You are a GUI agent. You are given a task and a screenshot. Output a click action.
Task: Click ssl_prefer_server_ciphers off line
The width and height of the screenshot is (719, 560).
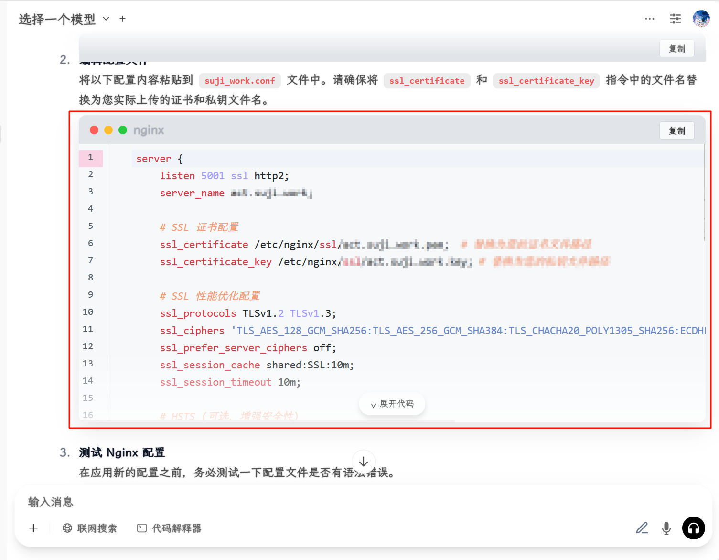(248, 348)
